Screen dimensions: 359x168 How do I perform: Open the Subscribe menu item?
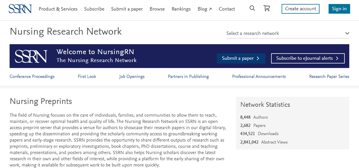94,9
